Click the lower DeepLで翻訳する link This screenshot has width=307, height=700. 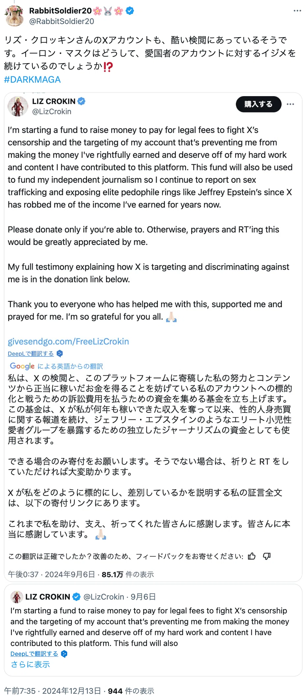click(34, 654)
